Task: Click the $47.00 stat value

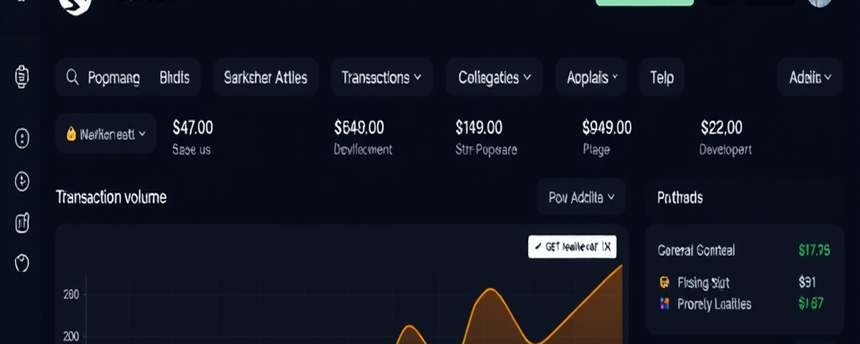Action: tap(193, 128)
